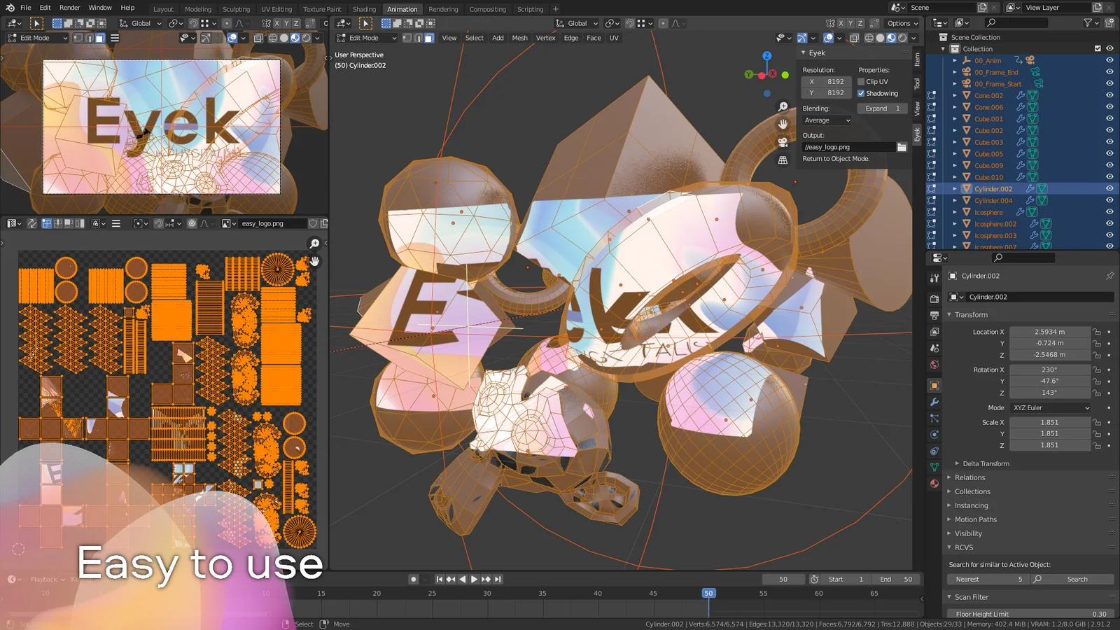Open the Render menu
Screen dimensions: 1120x630
tap(69, 8)
